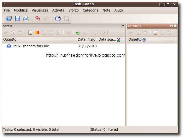Undo the last action with the red arrow
This screenshot has width=184, height=139.
38,19
